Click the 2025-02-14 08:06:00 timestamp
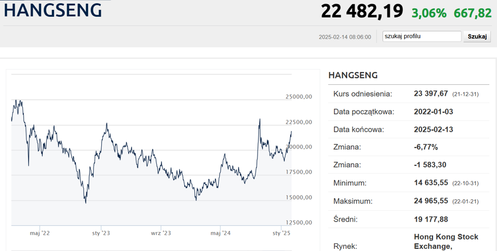This screenshot has width=497, height=251. coord(344,37)
